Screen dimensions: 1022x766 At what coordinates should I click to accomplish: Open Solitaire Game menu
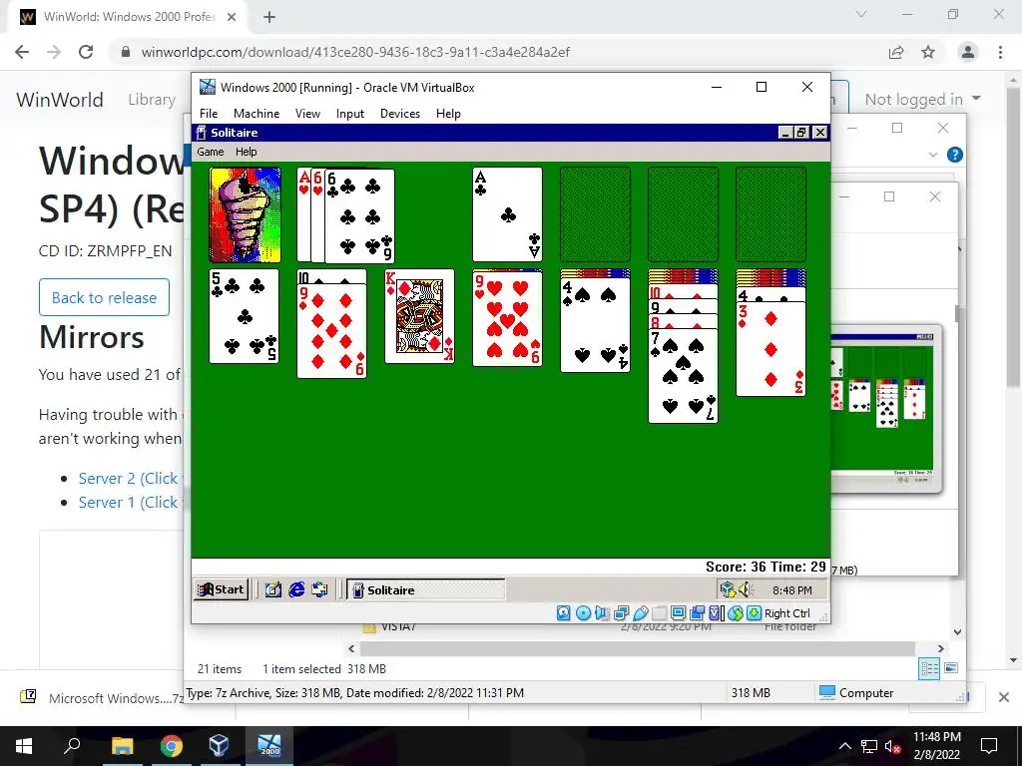coord(210,152)
